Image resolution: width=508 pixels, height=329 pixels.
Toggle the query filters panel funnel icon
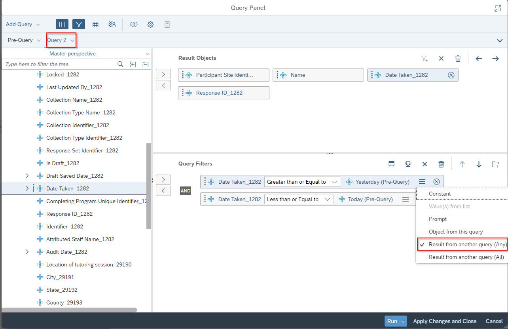click(x=79, y=24)
